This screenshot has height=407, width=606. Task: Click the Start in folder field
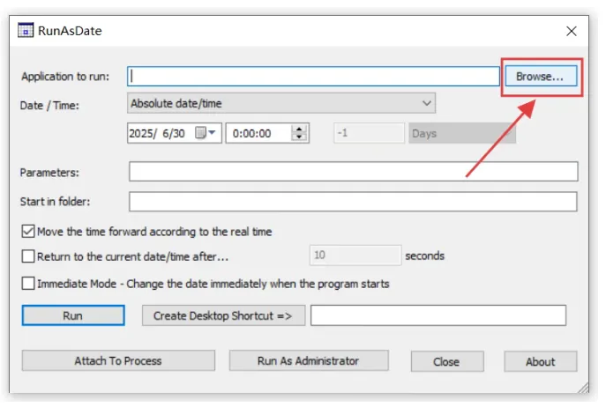(x=353, y=202)
